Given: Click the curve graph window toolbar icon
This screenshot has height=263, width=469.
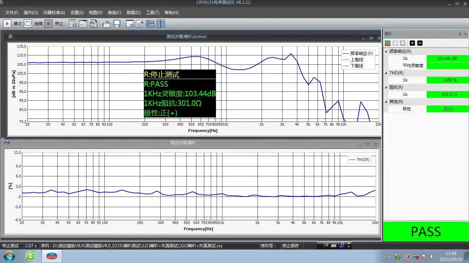Looking at the screenshot, I should coord(83,24).
